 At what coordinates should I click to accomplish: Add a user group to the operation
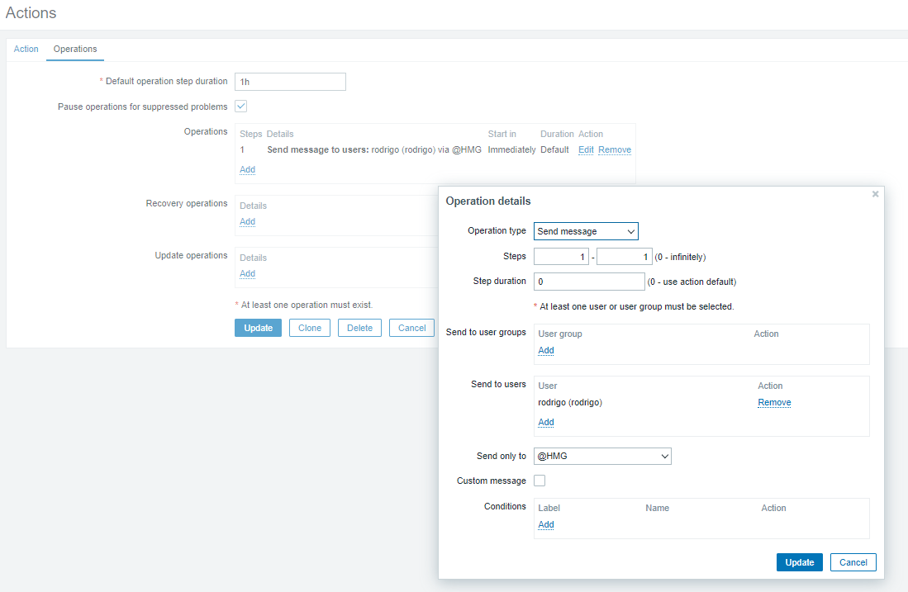[546, 350]
